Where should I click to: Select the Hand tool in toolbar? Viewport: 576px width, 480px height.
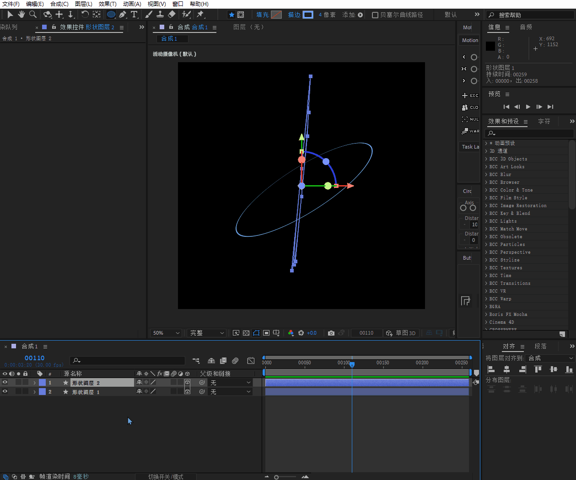(21, 15)
